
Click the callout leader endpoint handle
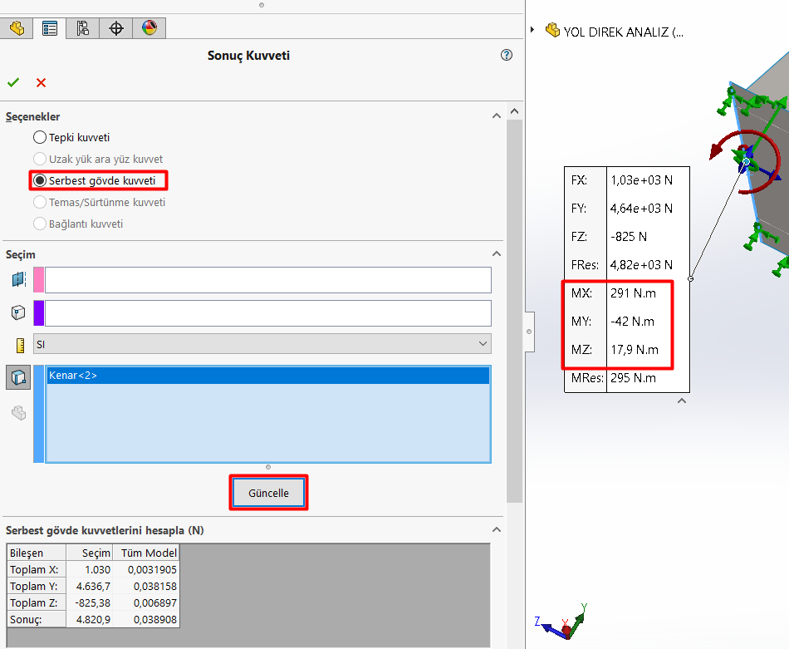pos(690,278)
